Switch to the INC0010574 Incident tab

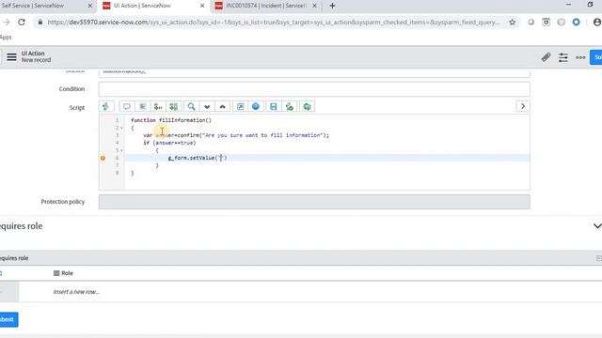coord(266,6)
